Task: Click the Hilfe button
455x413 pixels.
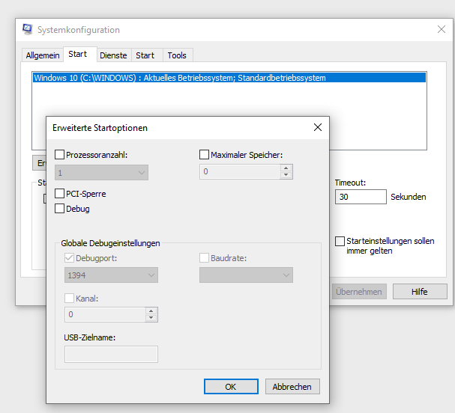Action: [x=420, y=292]
